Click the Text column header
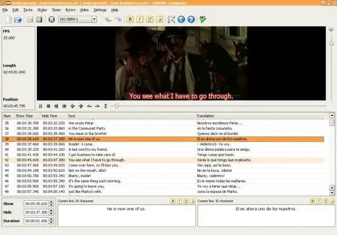This screenshot has width=337, height=235. click(131, 116)
